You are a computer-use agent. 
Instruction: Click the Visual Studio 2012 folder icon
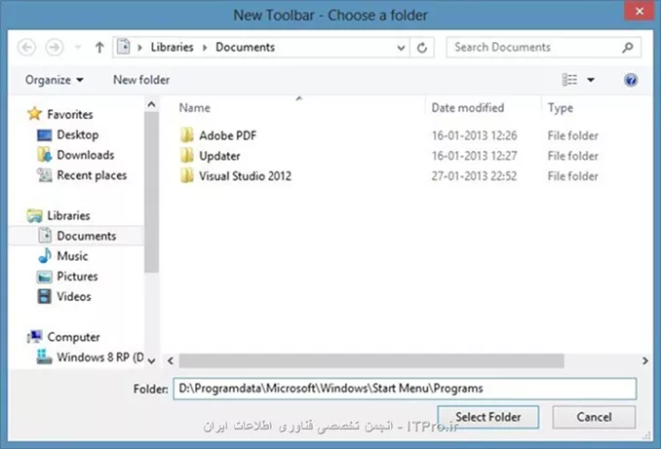pos(187,175)
